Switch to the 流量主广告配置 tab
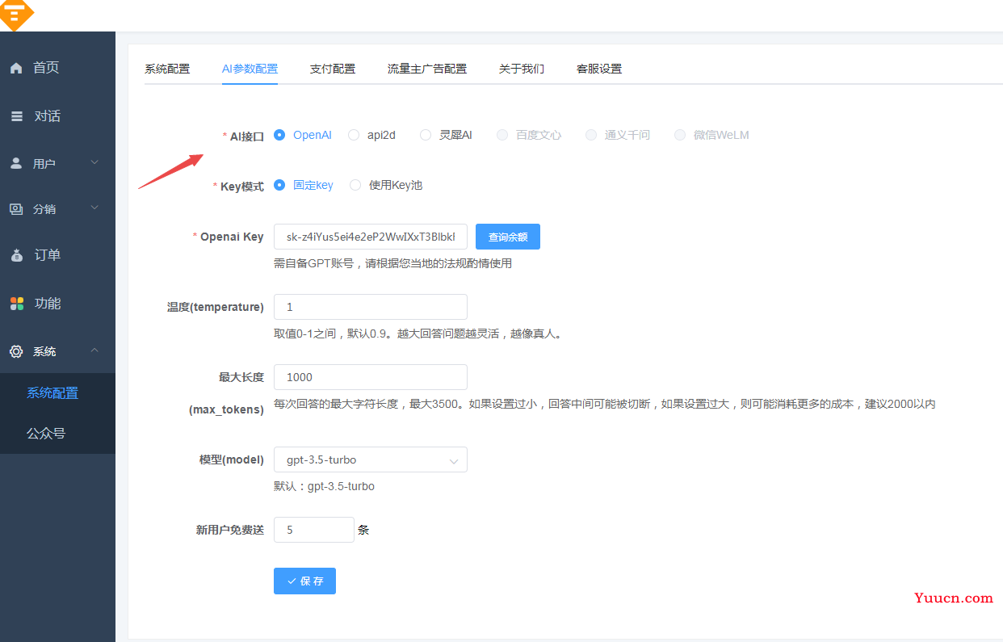Screen dimensions: 1003x642 (427, 69)
